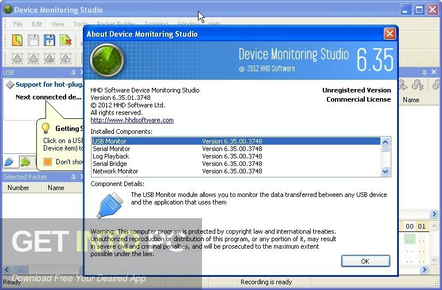The image size is (442, 290).
Task: Click Ready status bar text
Action: 12,282
